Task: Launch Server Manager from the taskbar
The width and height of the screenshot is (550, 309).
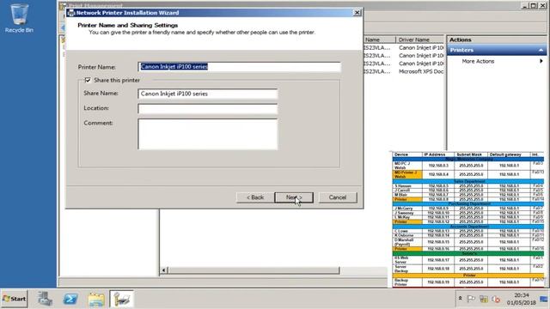Action: pyautogui.click(x=46, y=299)
